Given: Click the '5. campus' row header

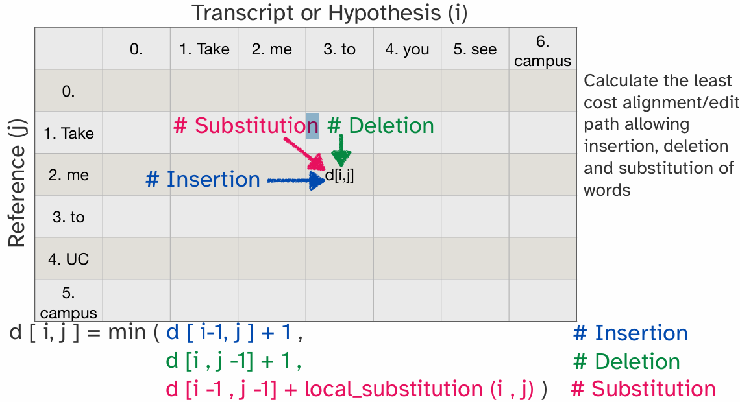Looking at the screenshot, I should 68,301.
